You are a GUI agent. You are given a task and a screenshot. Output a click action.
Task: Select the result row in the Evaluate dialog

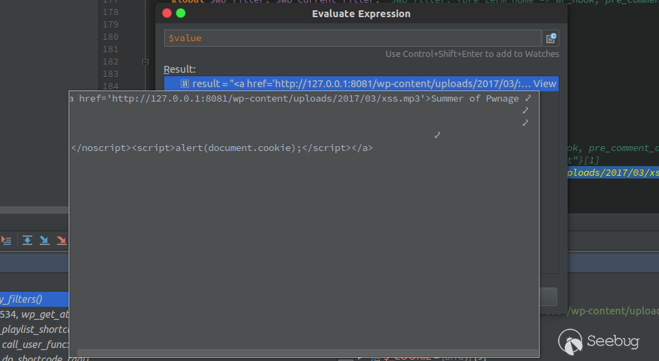coord(361,84)
